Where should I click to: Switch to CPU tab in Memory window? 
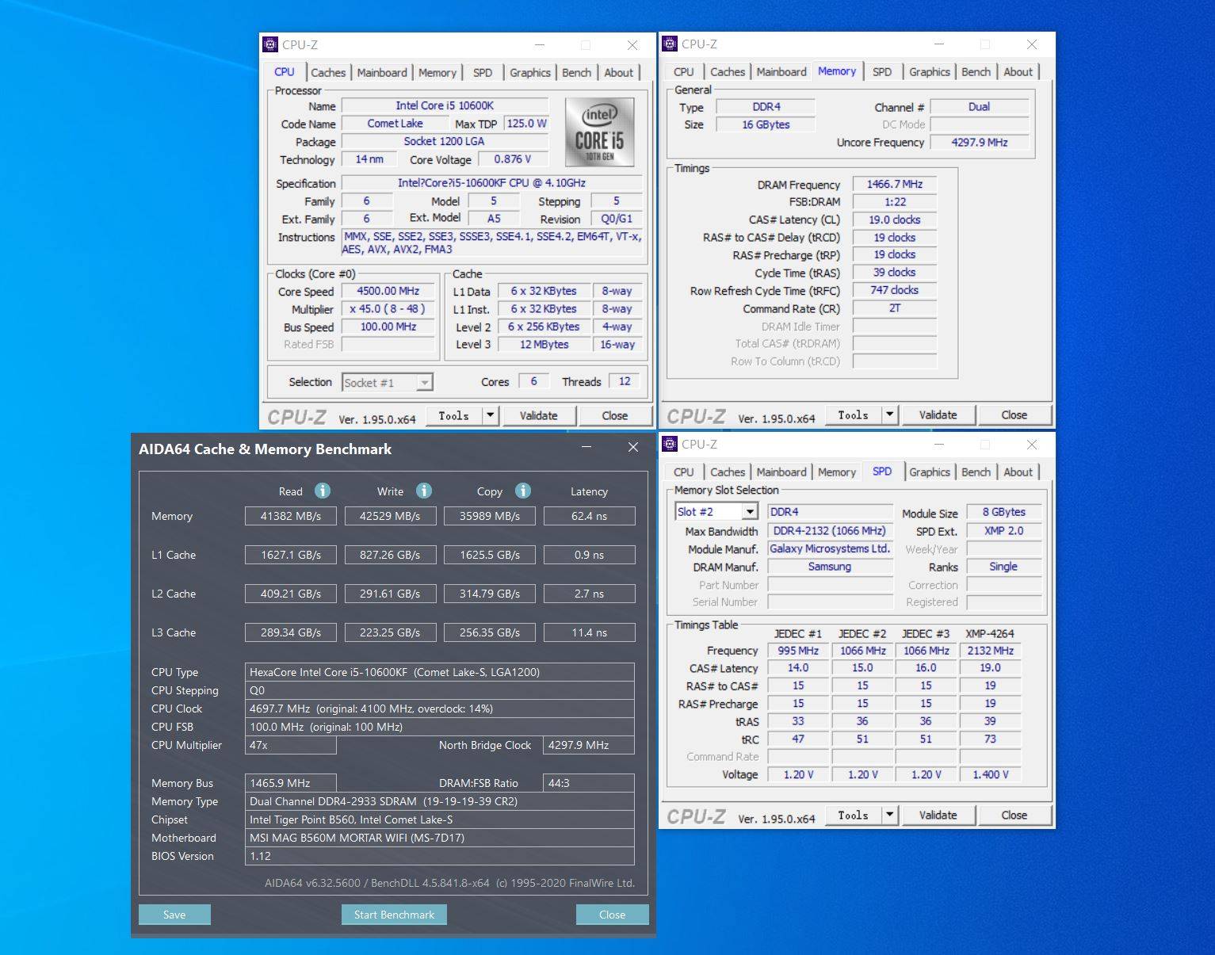pyautogui.click(x=684, y=71)
